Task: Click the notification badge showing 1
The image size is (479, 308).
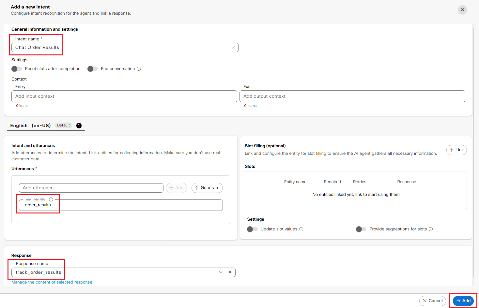Action: click(79, 125)
